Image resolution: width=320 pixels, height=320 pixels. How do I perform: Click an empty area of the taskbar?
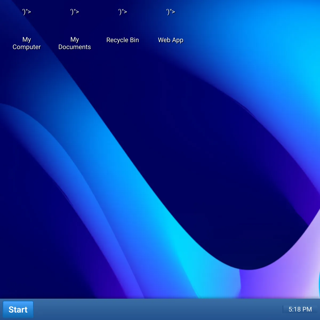pos(160,309)
